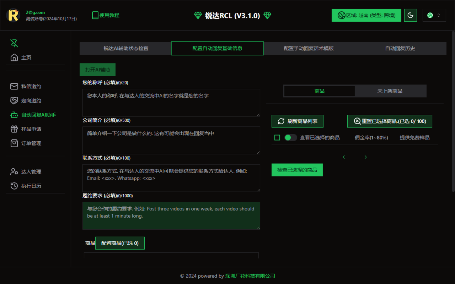Open 样品申请 via the gift icon
Viewport: 455px width, 284px height.
click(14, 129)
